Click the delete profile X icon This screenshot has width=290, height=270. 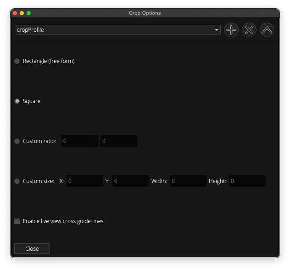point(249,30)
